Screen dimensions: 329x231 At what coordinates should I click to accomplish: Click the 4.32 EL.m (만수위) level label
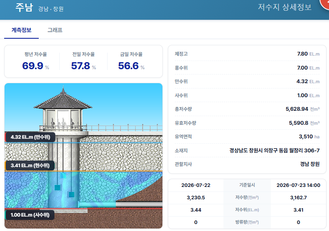(30, 137)
